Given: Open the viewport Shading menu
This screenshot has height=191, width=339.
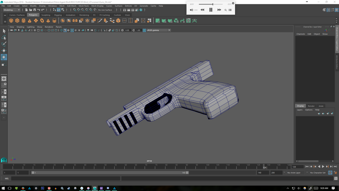Looking at the screenshot, I should (20, 27).
